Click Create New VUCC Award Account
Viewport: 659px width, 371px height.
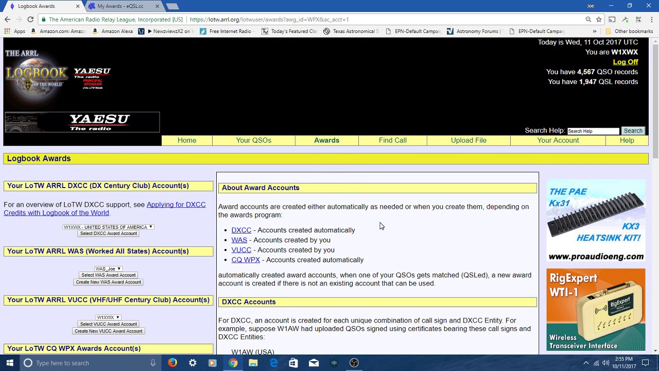(x=108, y=331)
